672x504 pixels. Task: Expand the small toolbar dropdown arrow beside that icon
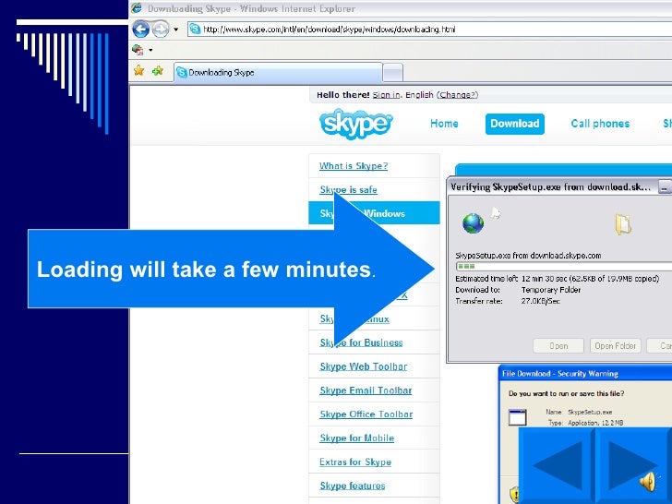pos(150,50)
